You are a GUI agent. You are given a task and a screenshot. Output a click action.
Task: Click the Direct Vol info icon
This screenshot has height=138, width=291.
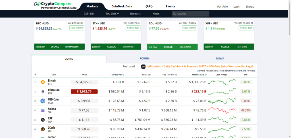(123, 75)
